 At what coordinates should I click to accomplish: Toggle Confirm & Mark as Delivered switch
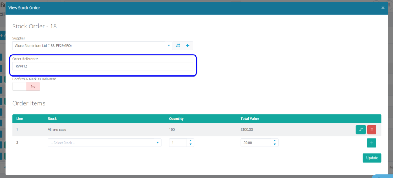tap(26, 87)
